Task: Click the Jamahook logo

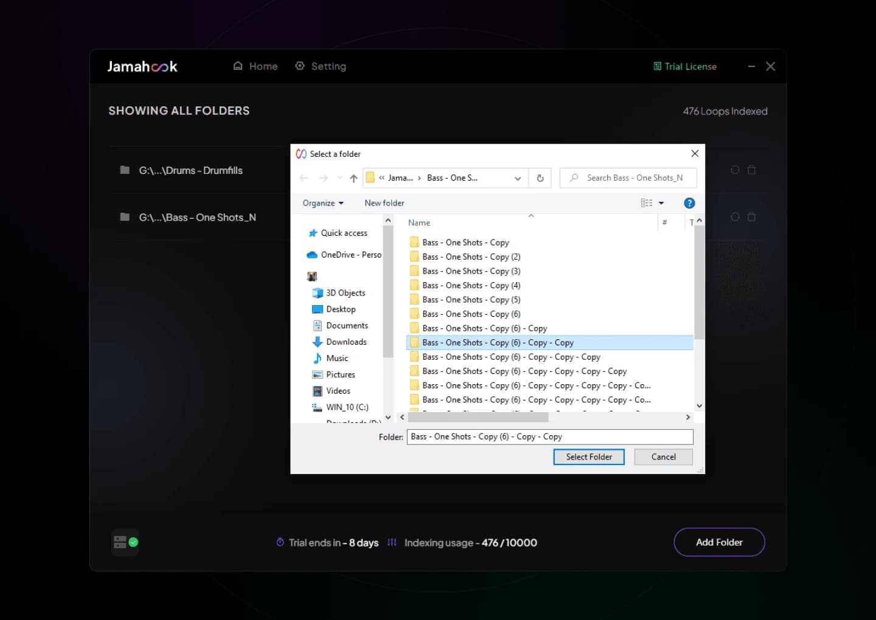Action: [x=142, y=66]
